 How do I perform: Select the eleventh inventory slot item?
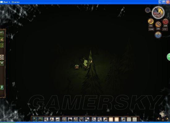94,119
